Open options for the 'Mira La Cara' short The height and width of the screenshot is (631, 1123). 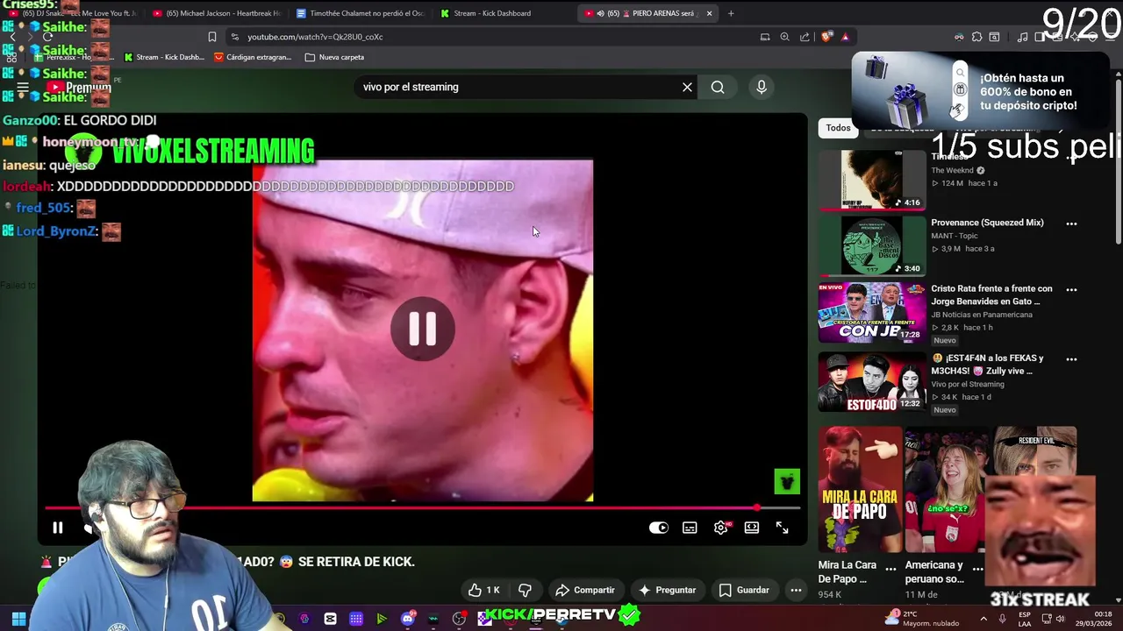click(891, 569)
